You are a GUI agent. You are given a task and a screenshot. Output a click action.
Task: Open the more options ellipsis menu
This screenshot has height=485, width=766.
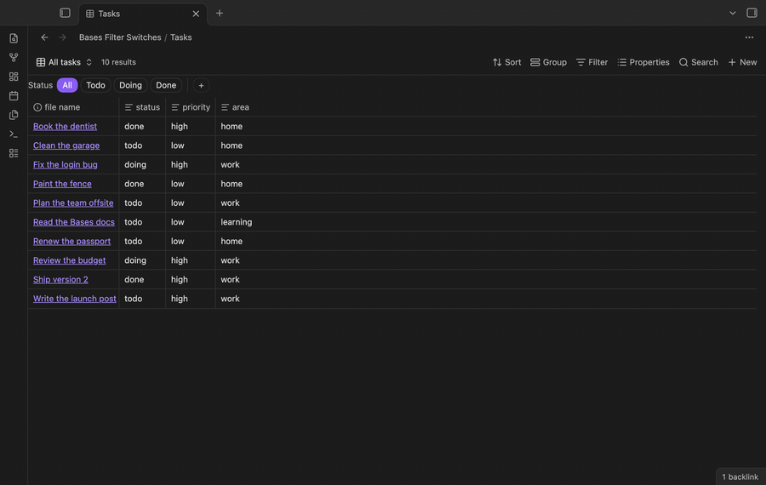[x=749, y=37]
